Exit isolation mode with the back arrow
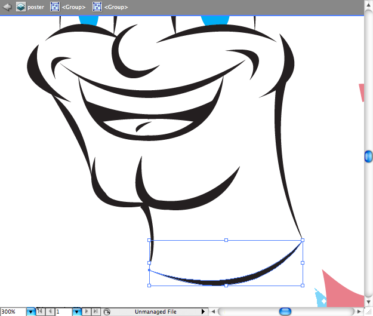Screen dimensions: 373x316 coord(7,7)
